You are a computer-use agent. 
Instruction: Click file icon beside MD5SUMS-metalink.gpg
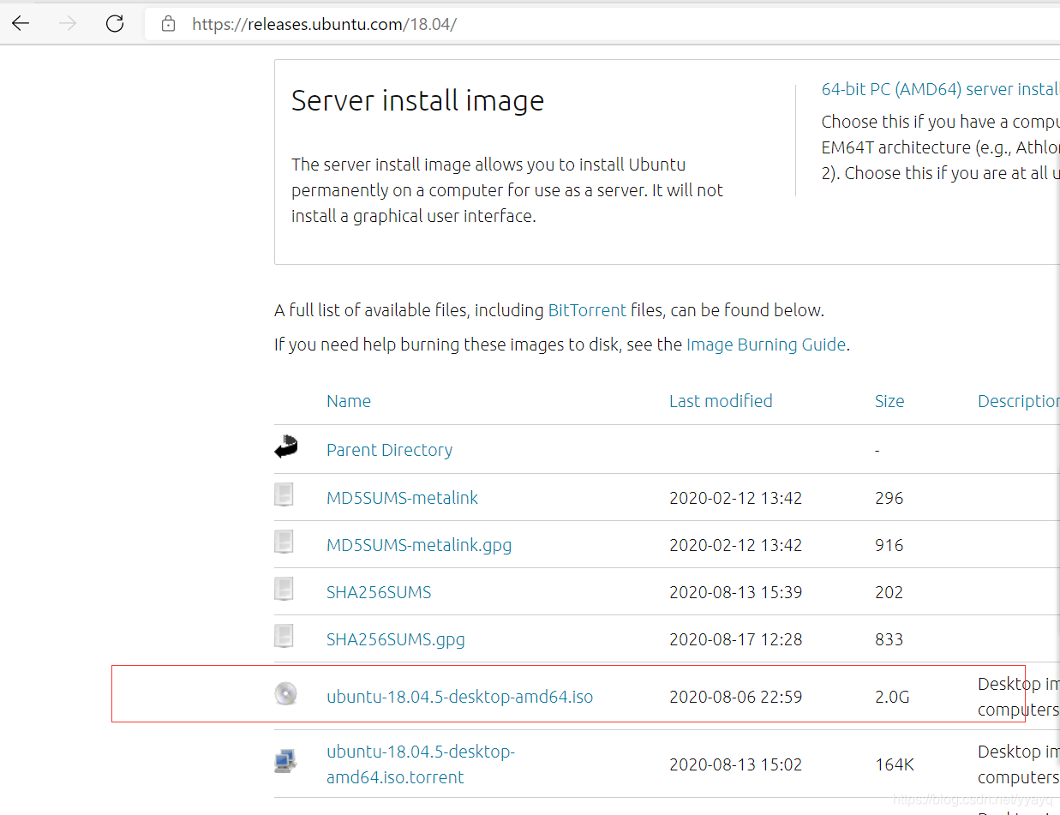(x=284, y=542)
